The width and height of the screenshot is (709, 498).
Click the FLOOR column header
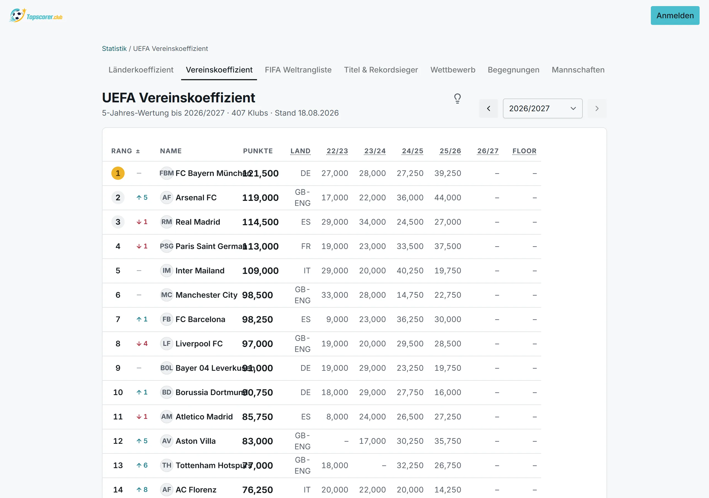click(x=524, y=151)
